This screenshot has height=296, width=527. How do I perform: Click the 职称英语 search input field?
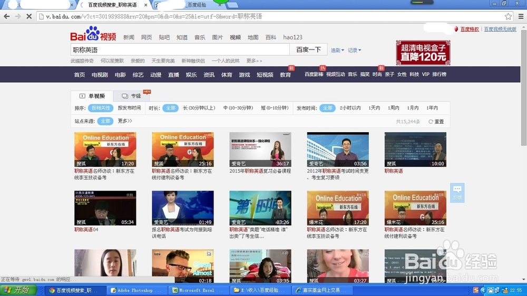pyautogui.click(x=180, y=50)
